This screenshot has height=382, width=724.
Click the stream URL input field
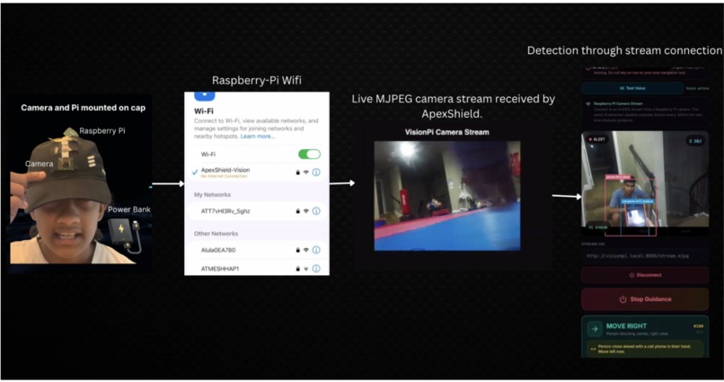(645, 256)
